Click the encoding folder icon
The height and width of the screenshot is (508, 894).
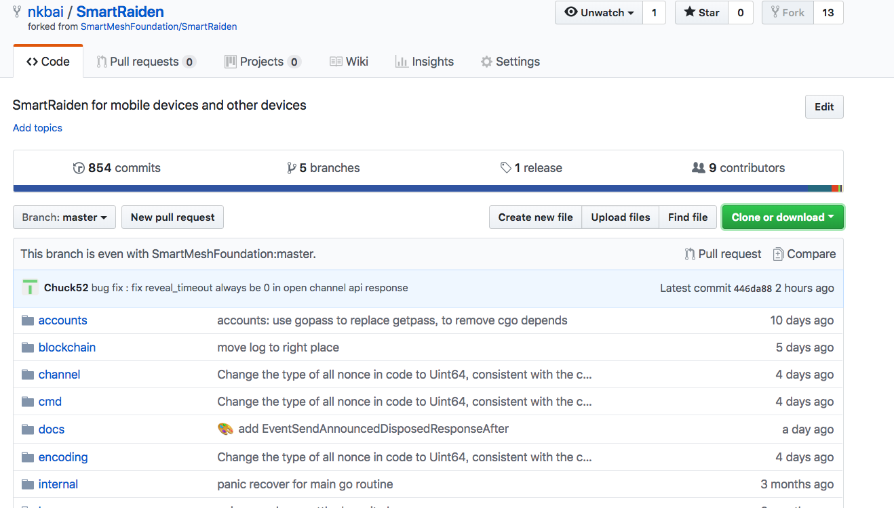28,457
